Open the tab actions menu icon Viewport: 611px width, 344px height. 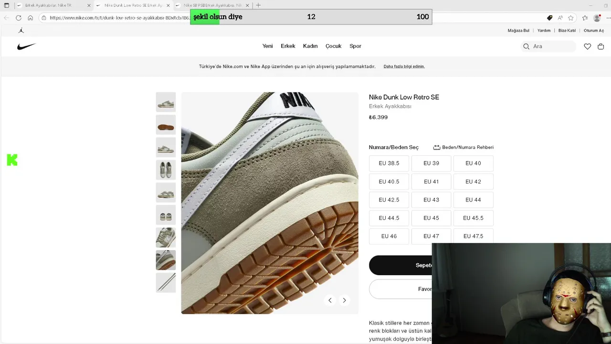[x=7, y=5]
